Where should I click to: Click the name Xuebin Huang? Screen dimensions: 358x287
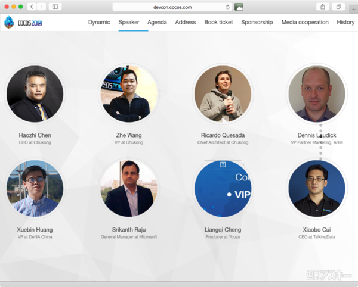[x=35, y=230]
